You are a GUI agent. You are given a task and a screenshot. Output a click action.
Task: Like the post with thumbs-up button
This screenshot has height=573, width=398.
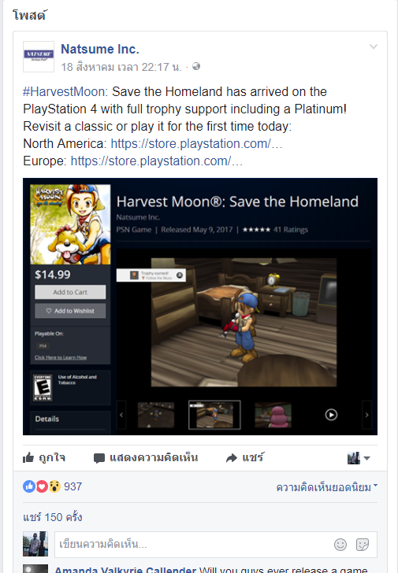click(44, 457)
